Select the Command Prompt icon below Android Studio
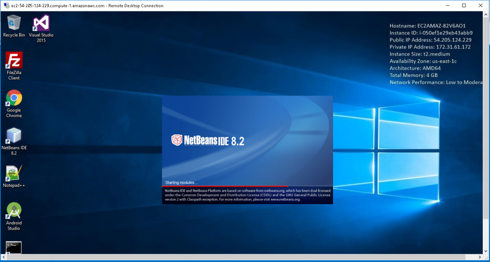Screen dimensions: 490x262 coord(14,247)
